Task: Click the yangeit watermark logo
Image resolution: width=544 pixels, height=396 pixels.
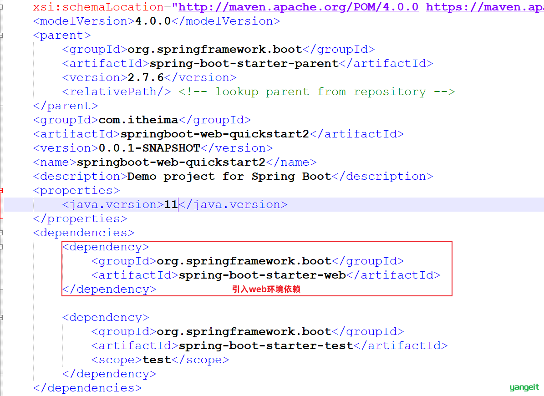Action: 524,387
